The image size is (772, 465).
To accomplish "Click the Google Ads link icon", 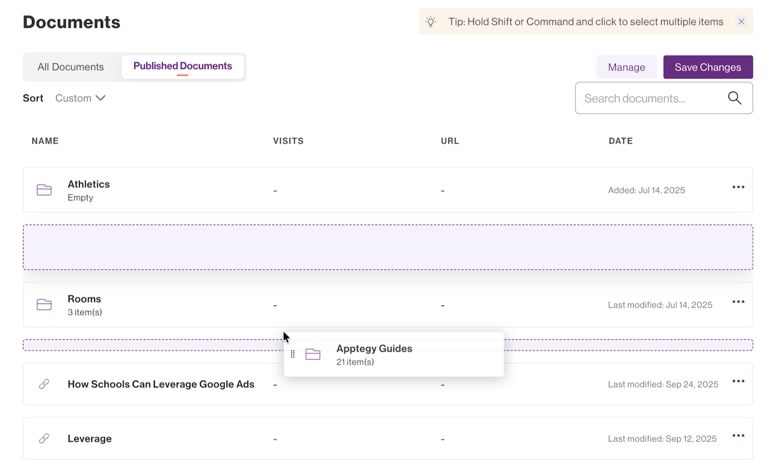I will (x=44, y=384).
